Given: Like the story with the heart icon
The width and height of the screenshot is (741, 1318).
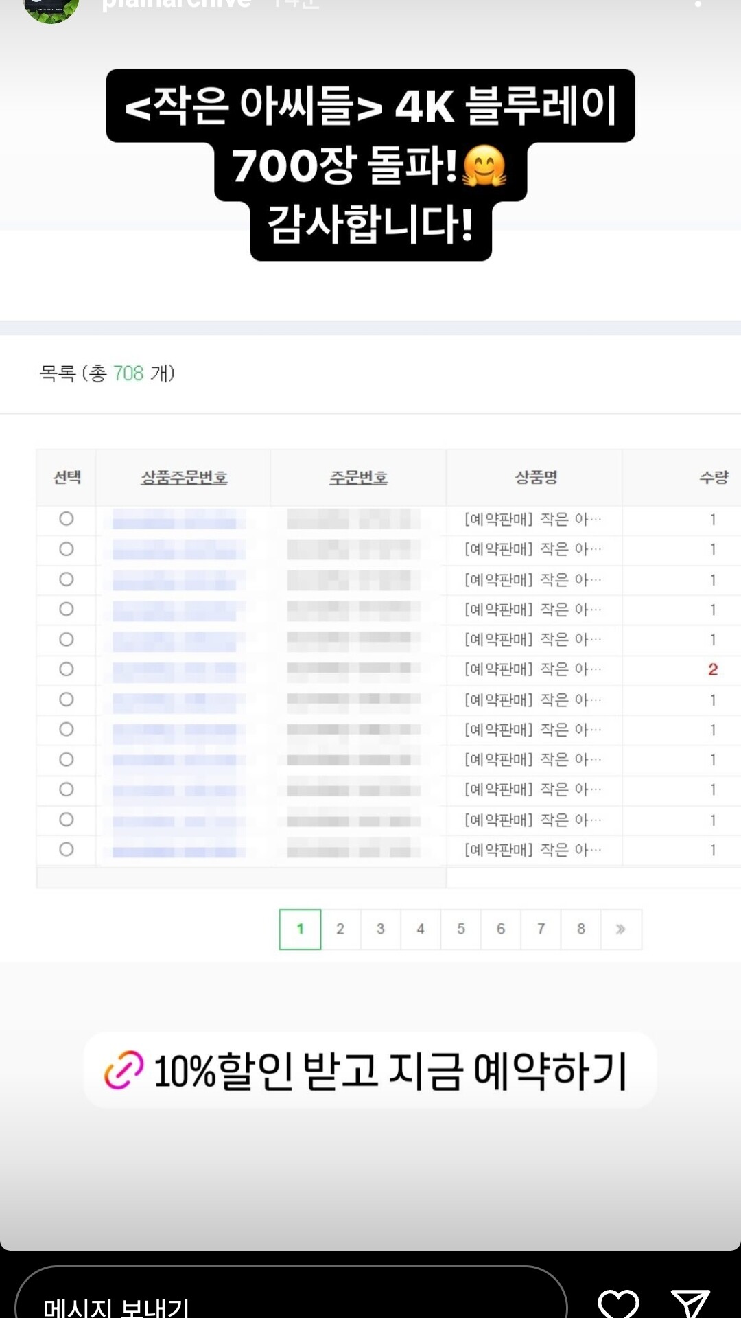Looking at the screenshot, I should [618, 1301].
